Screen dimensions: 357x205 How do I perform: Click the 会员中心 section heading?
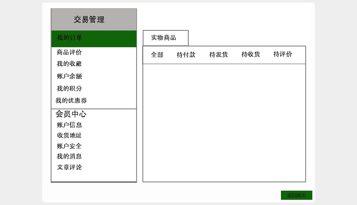coord(71,114)
